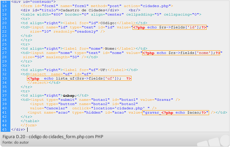Select the value="Cancelar" attribute text

pyautogui.click(x=49, y=108)
